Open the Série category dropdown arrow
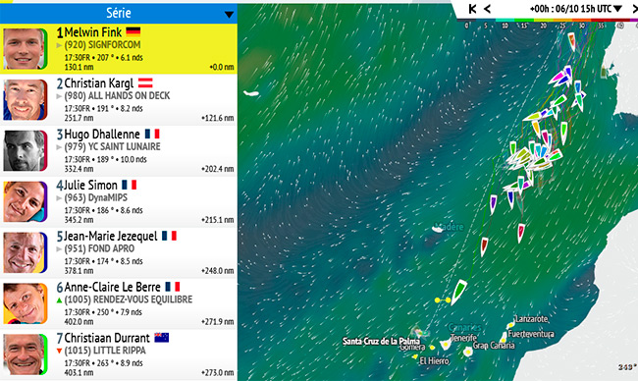The image size is (638, 381). [229, 15]
